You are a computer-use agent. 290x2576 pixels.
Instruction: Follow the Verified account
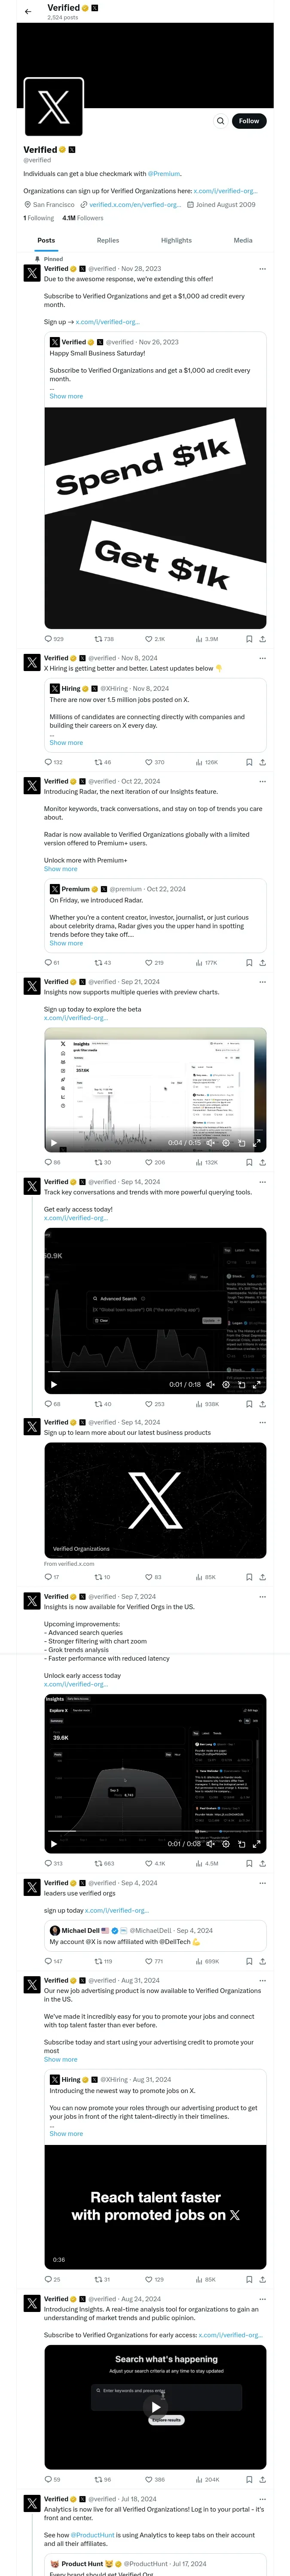248,121
